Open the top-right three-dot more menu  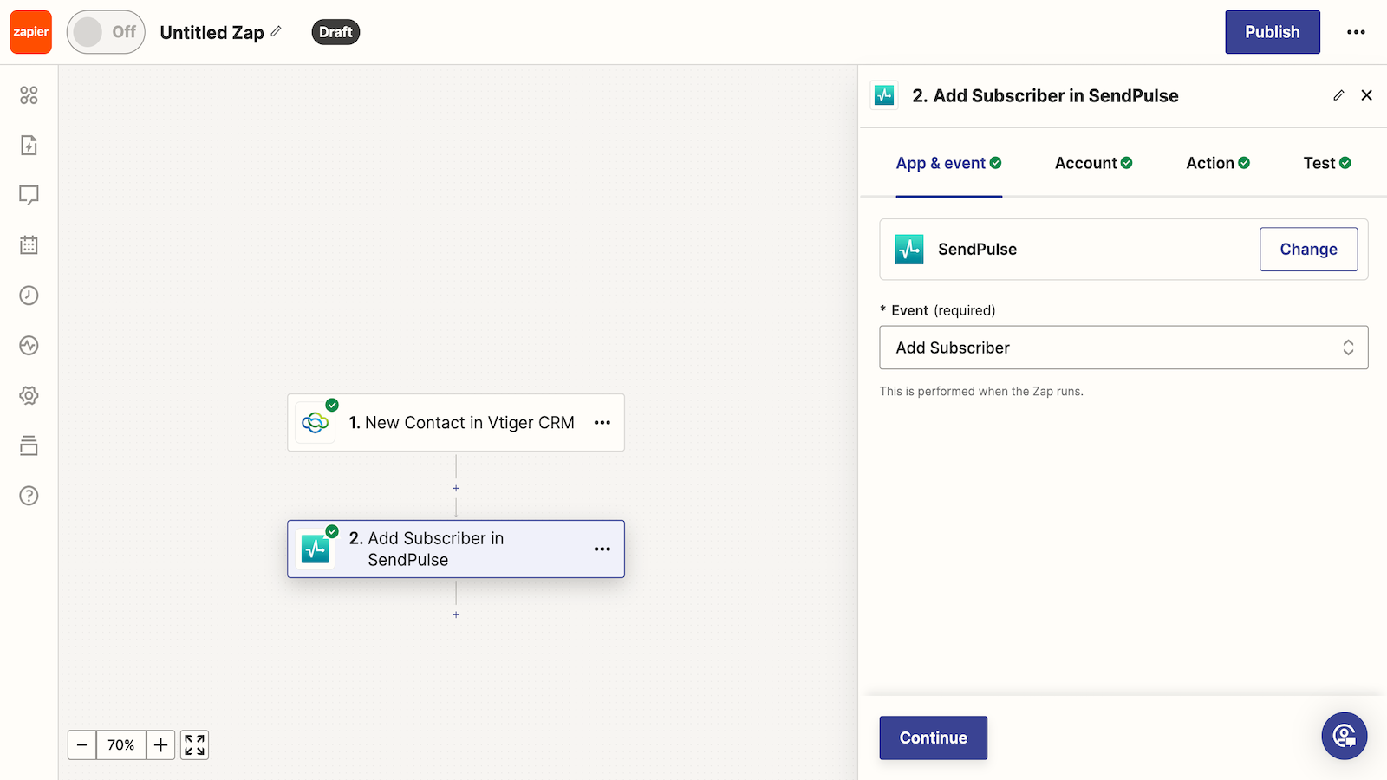tap(1356, 32)
